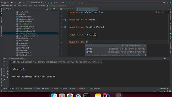Screen dimensions: 172x97
Task: Clear Run console with trash icon
Action: [8, 77]
